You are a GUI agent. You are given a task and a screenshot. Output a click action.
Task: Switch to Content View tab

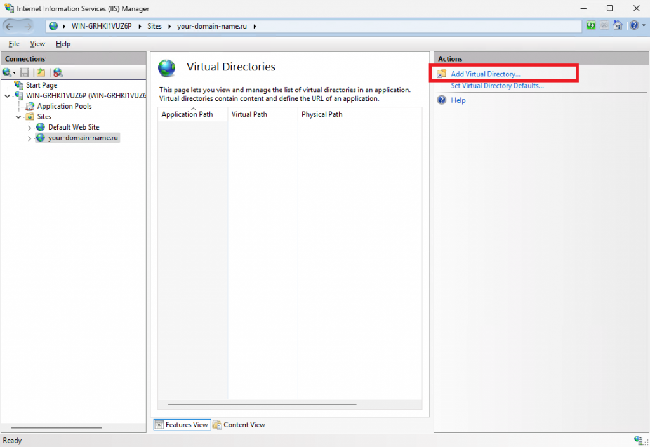[x=239, y=425]
